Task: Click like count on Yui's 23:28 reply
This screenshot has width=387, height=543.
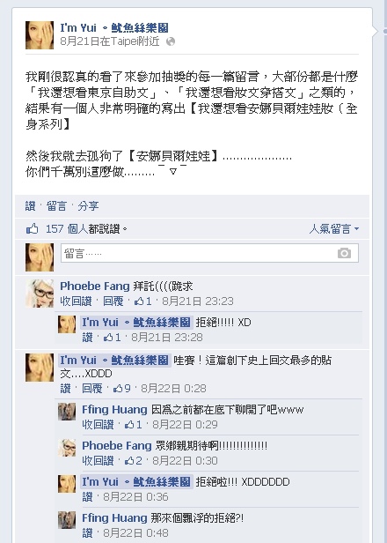Action: pos(113,338)
